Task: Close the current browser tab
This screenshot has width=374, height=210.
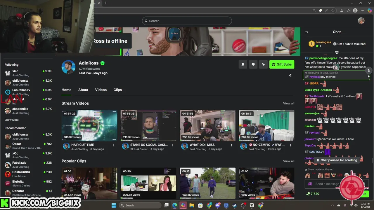Action: 99,3
